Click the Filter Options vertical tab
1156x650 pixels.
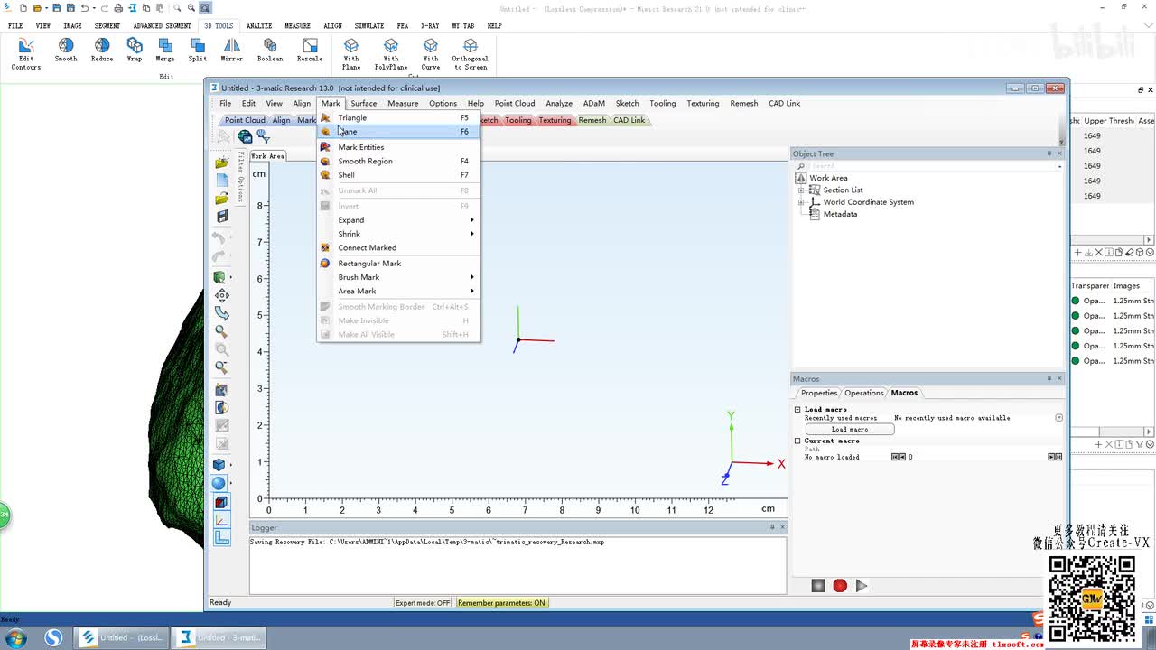241,177
